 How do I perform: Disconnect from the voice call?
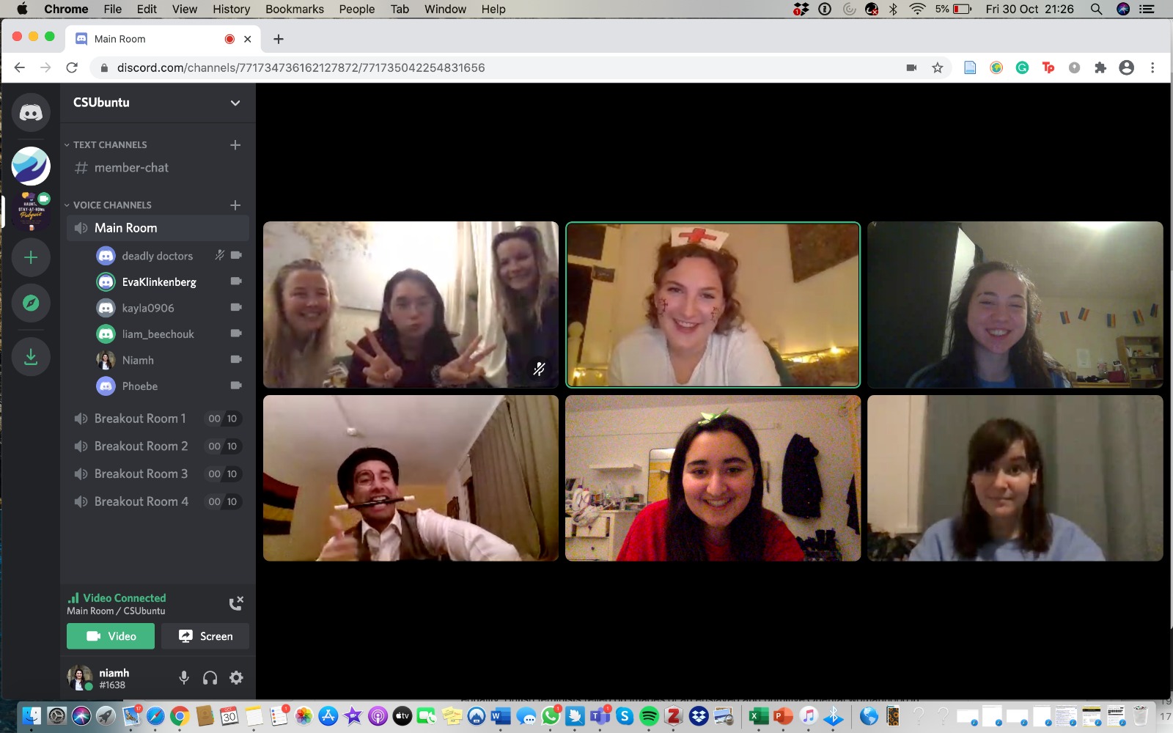pos(236,603)
